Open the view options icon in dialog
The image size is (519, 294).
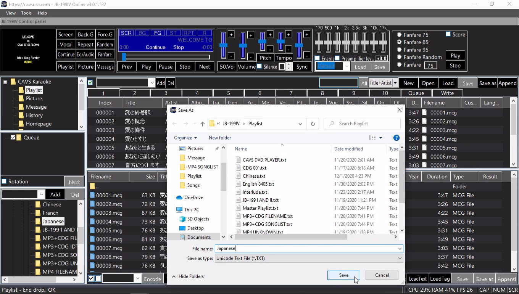tap(373, 138)
